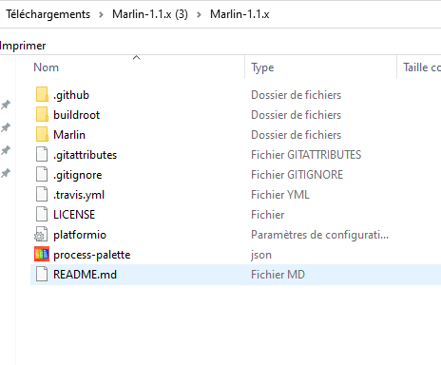The width and height of the screenshot is (441, 365).
Task: Select the .github folder icon
Action: point(42,94)
